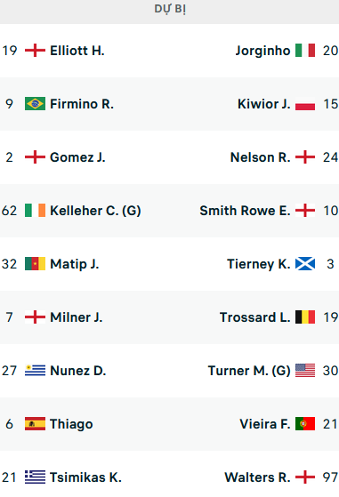The height and width of the screenshot is (497, 339).
Task: Click the Scotland flag beside Tierney K.
Action: point(305,264)
